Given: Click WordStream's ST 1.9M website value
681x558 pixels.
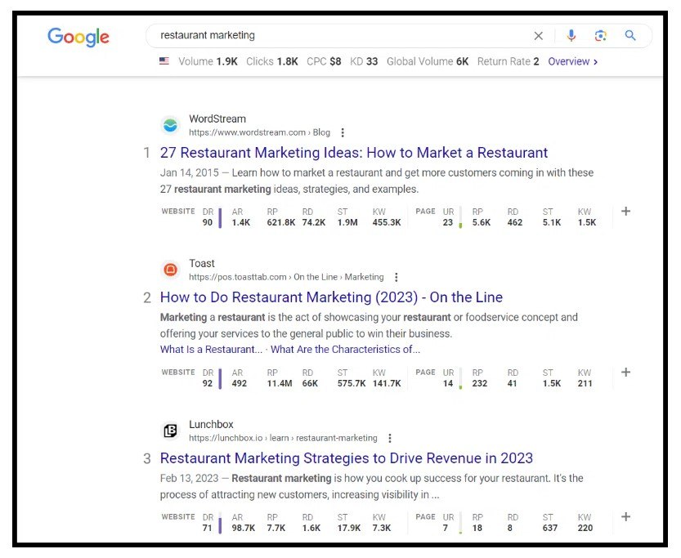Looking at the screenshot, I should click(x=347, y=222).
